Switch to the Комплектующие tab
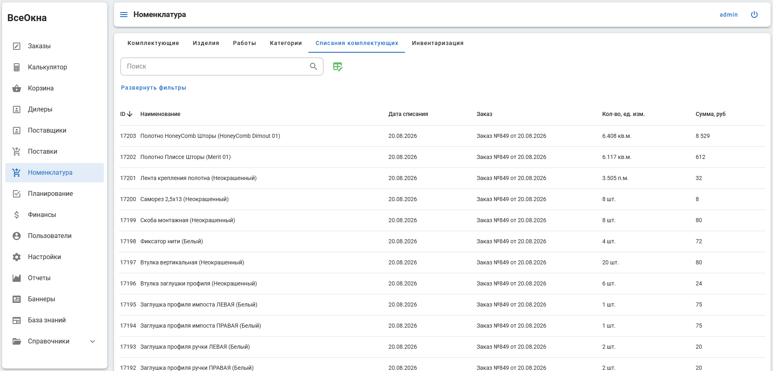773x371 pixels. pos(153,43)
